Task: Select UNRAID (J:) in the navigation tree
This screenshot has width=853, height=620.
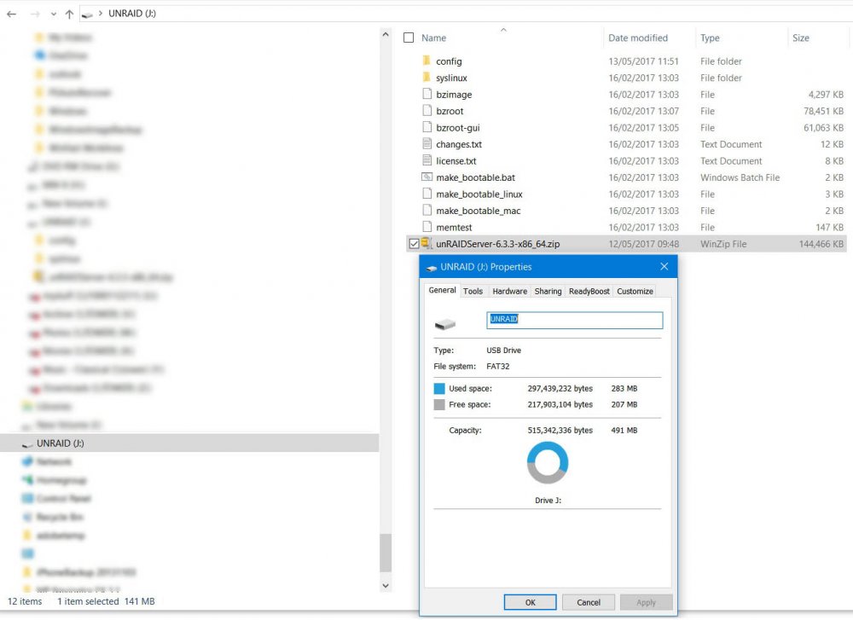Action: 189,443
